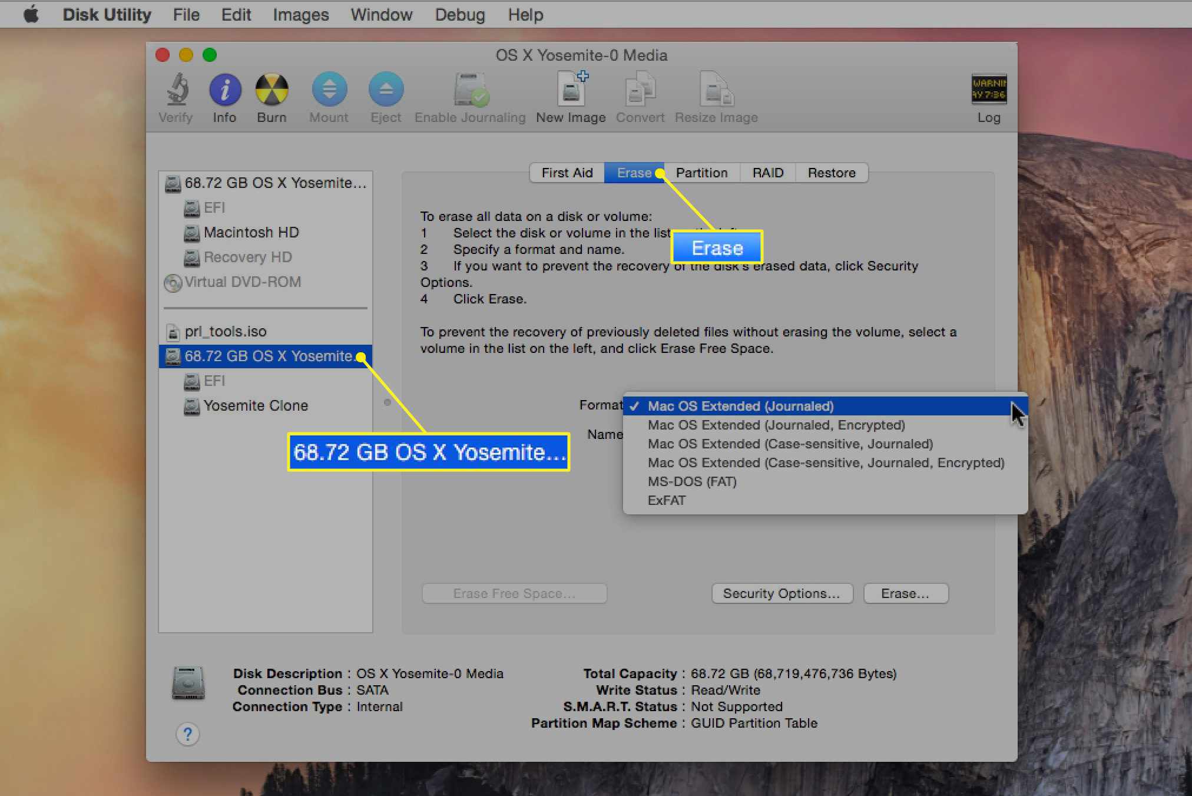Screen dimensions: 1192x796
Task: Click the help question mark button
Action: 187,734
